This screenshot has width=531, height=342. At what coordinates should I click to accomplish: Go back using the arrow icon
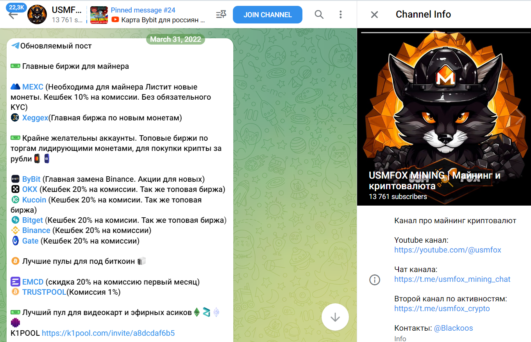pyautogui.click(x=13, y=15)
